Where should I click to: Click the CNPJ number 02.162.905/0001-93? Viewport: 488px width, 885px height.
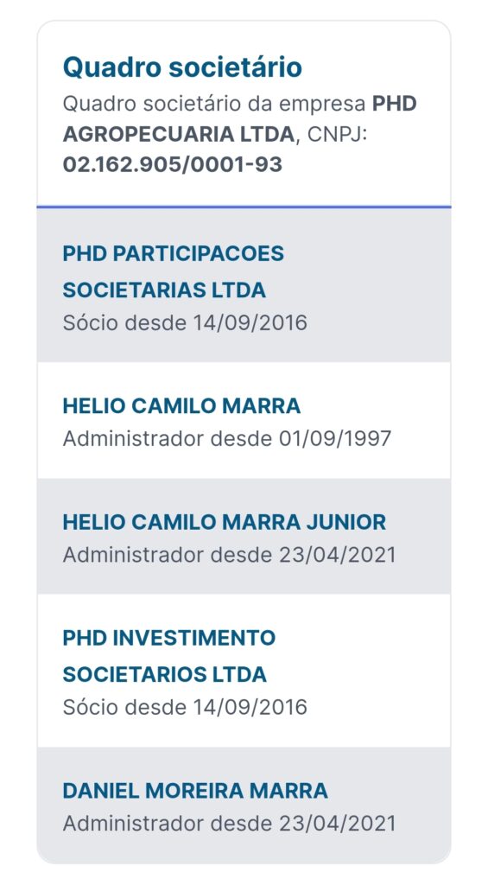pyautogui.click(x=173, y=164)
